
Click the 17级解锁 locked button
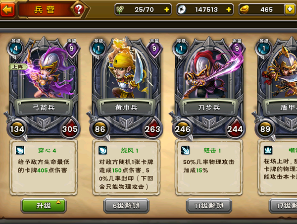point(283,206)
